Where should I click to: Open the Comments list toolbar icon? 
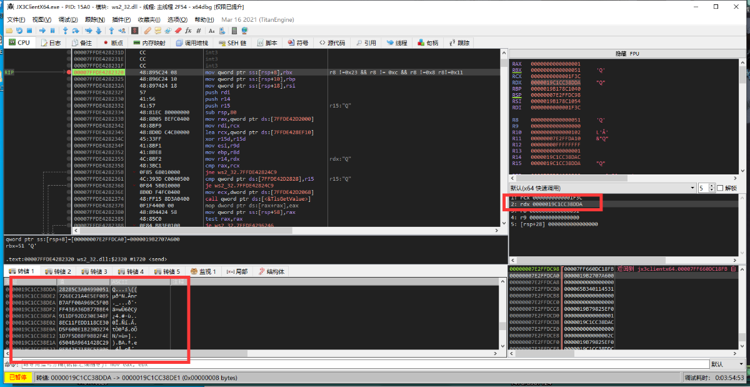(158, 30)
